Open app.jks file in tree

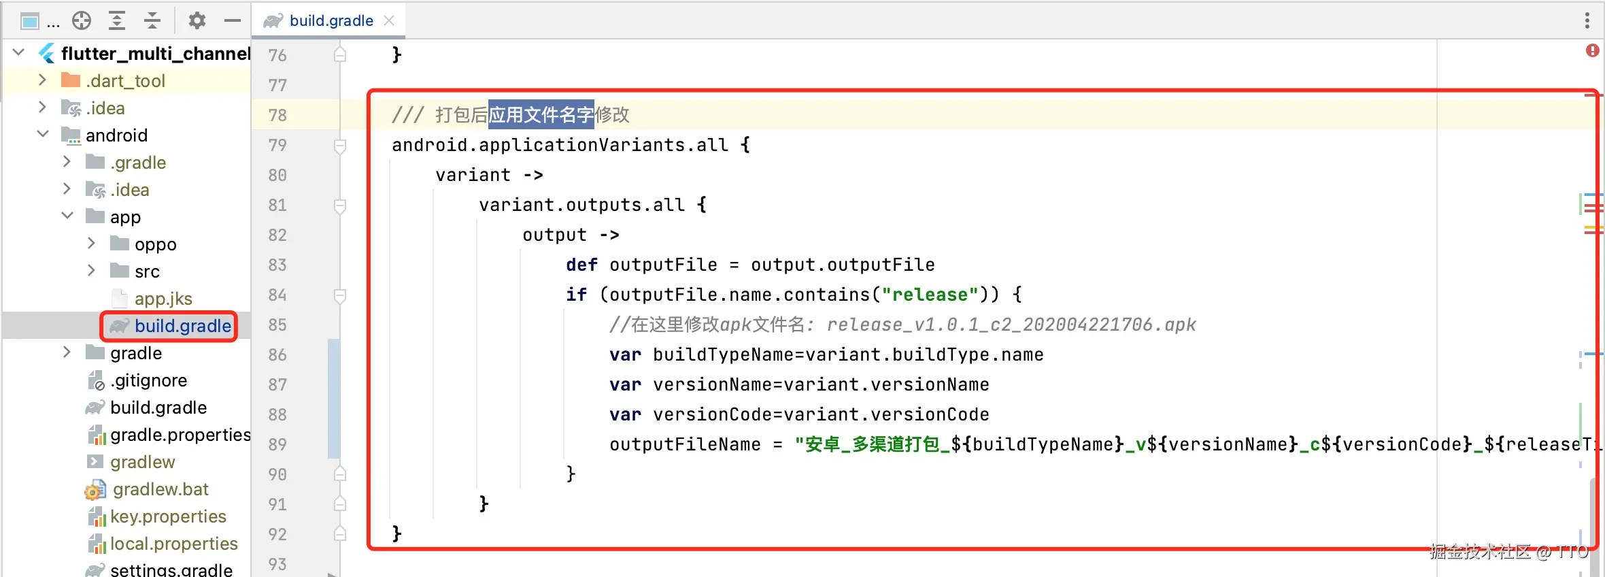coord(163,299)
